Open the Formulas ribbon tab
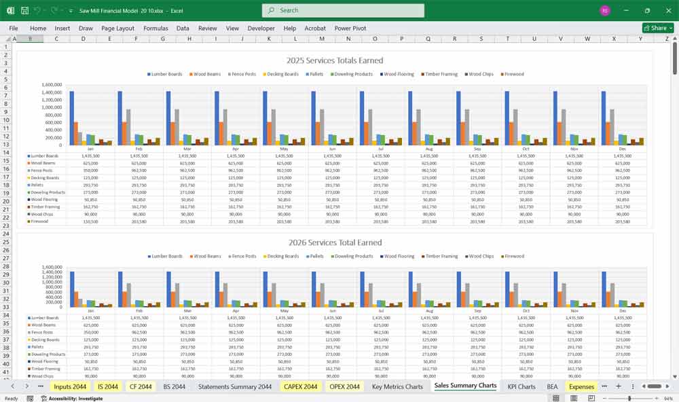The height and width of the screenshot is (402, 679). [x=155, y=28]
